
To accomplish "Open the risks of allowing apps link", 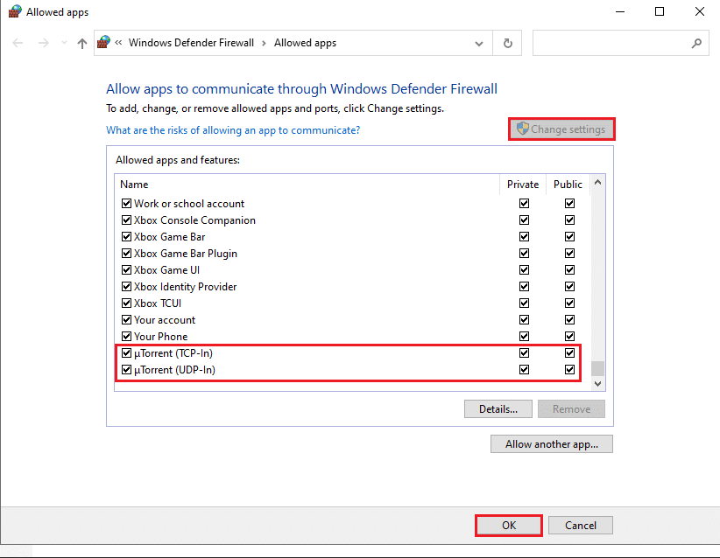I will (x=232, y=129).
